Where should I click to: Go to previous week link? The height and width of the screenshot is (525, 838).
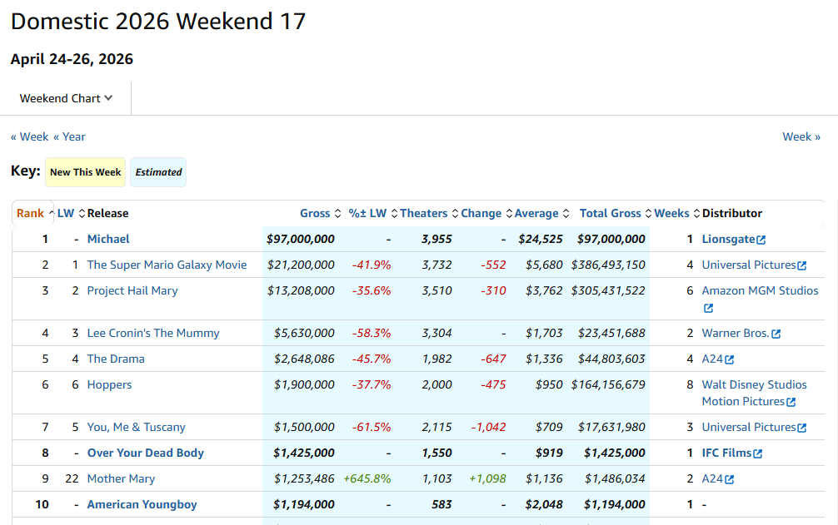coord(29,136)
